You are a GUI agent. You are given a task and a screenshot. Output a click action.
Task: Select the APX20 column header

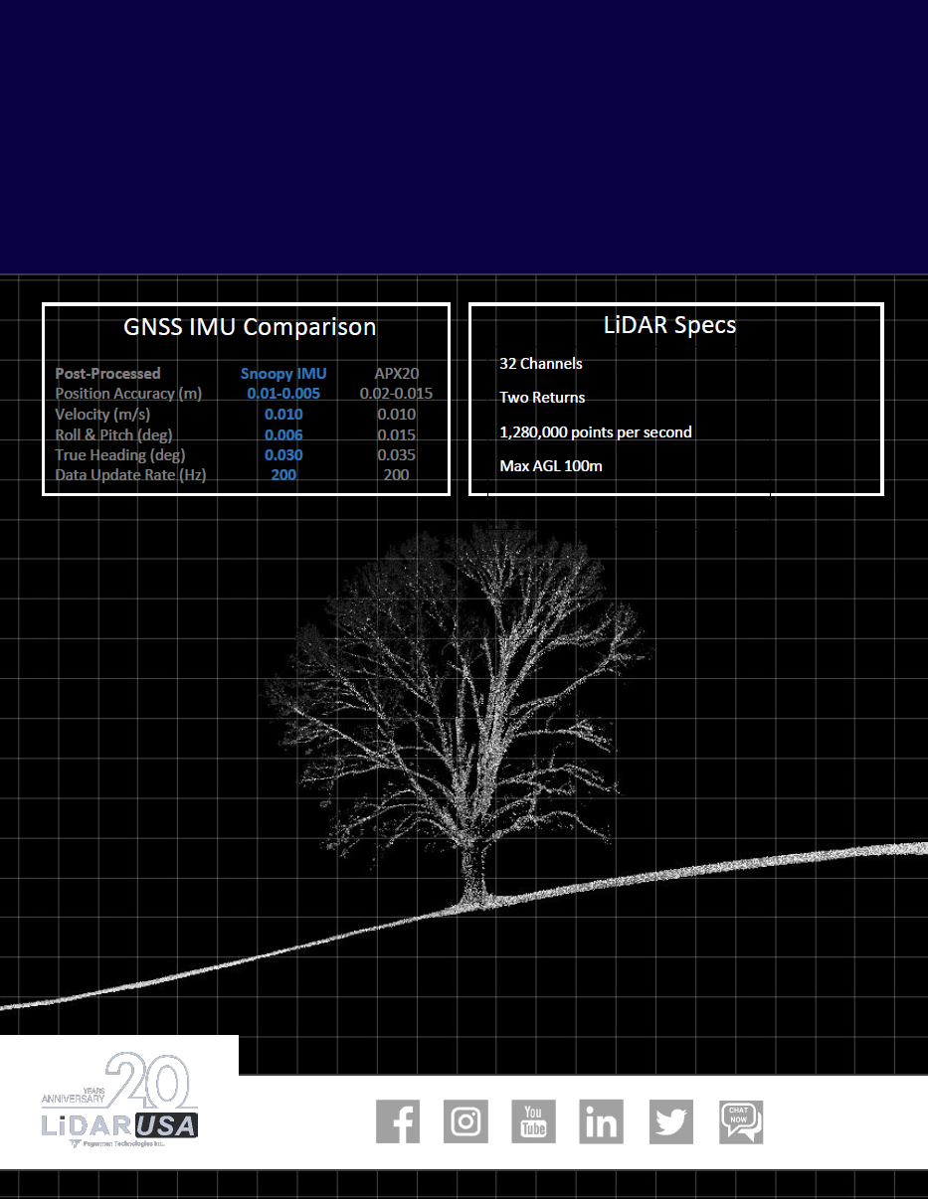coord(397,374)
